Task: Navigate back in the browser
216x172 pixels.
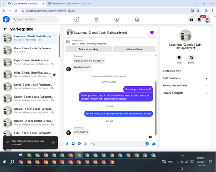Action: (x=4, y=11)
